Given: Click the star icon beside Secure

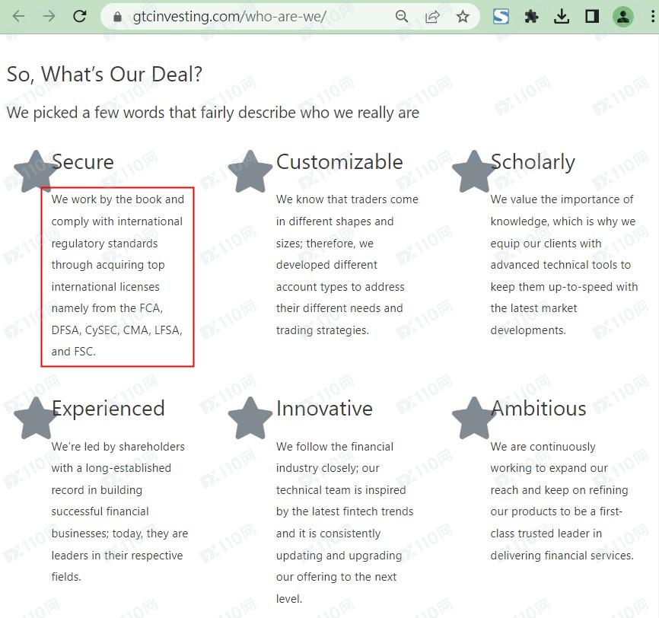Looking at the screenshot, I should click(36, 171).
